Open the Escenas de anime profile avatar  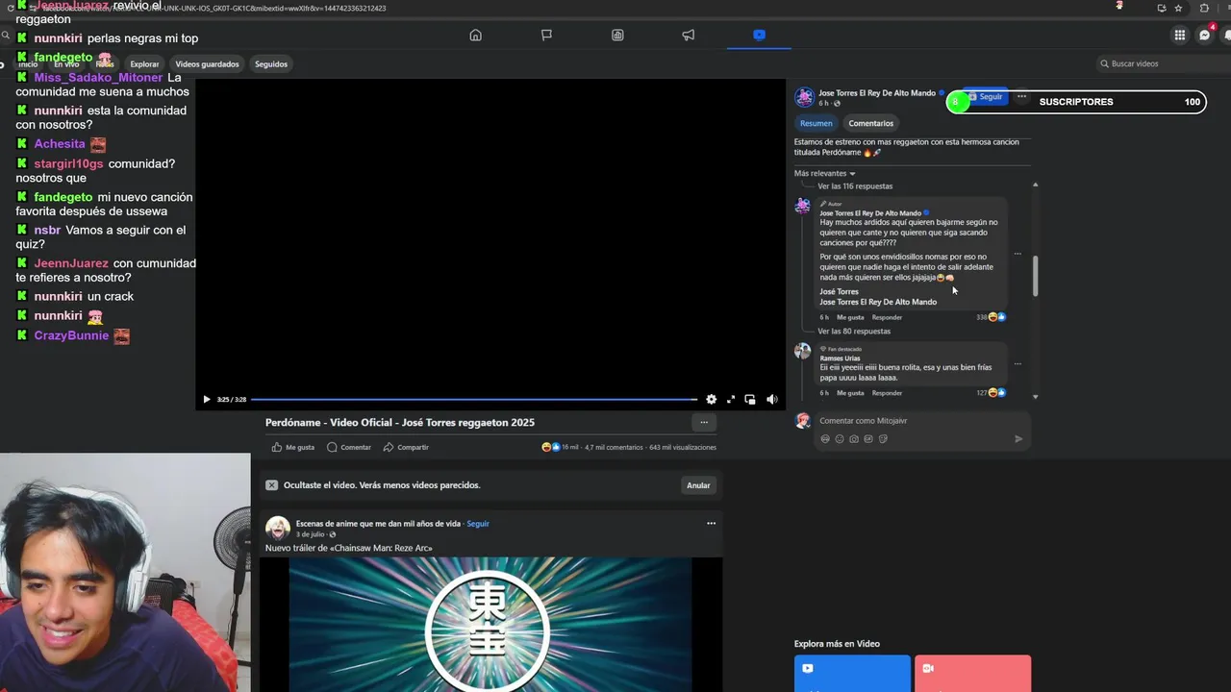pyautogui.click(x=278, y=528)
